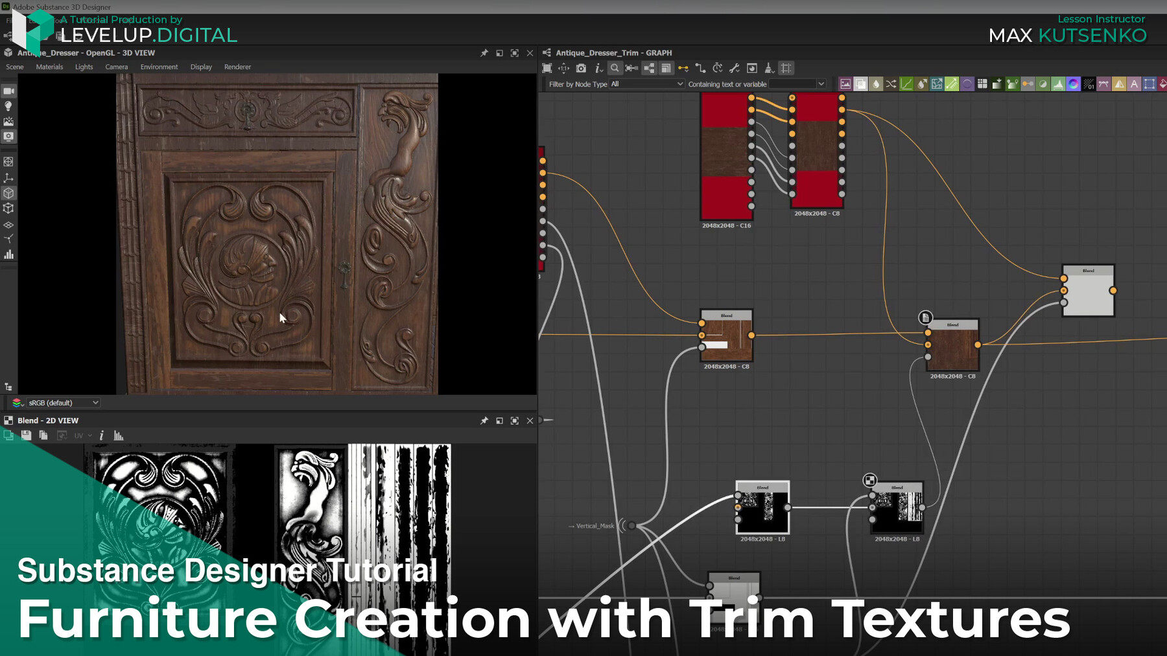
Task: Select the wood node labeled 2048x2048 - C16
Action: tap(726, 156)
